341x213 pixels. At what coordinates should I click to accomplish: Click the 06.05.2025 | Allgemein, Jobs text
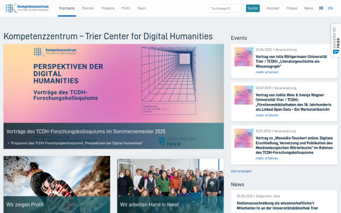pos(259,196)
